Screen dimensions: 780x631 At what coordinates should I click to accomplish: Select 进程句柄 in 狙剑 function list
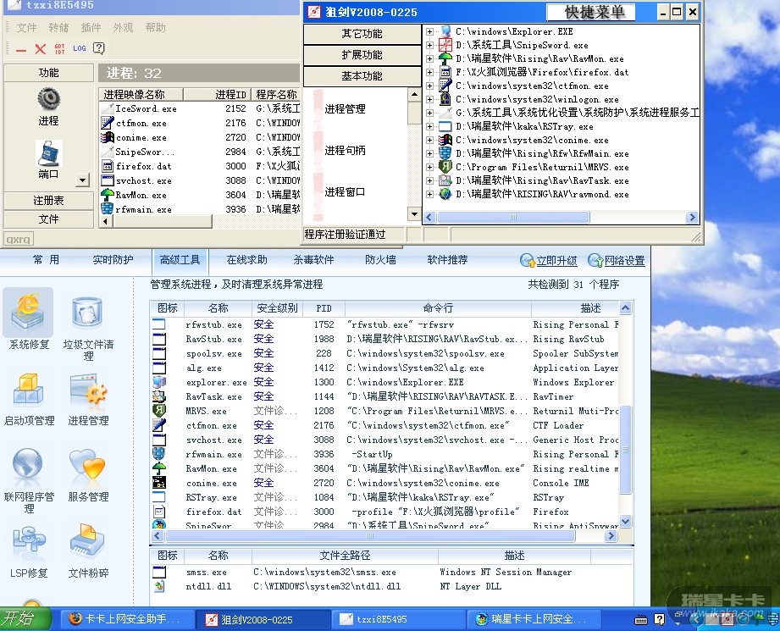(x=345, y=150)
